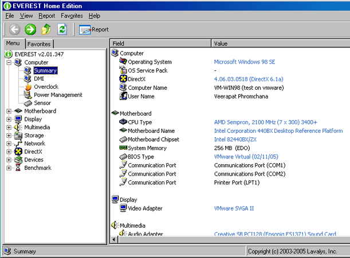Expand the Storage tree node

pyautogui.click(x=9, y=136)
